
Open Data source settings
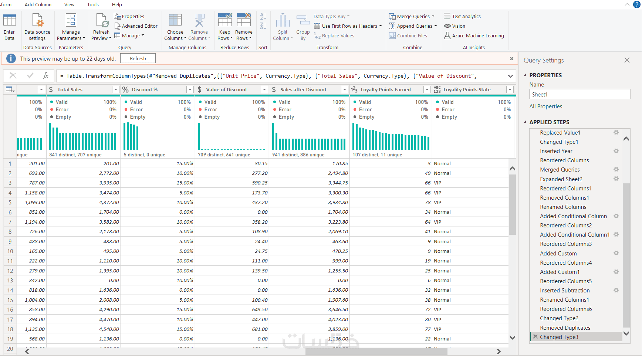[x=37, y=21]
